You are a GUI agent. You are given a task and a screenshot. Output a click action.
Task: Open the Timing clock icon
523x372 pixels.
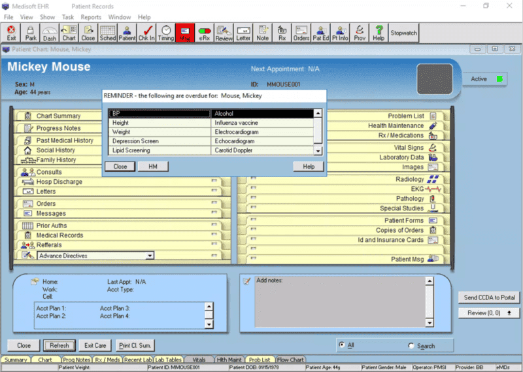[x=166, y=33]
